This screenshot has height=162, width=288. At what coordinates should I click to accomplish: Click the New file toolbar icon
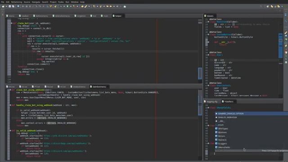3,6
